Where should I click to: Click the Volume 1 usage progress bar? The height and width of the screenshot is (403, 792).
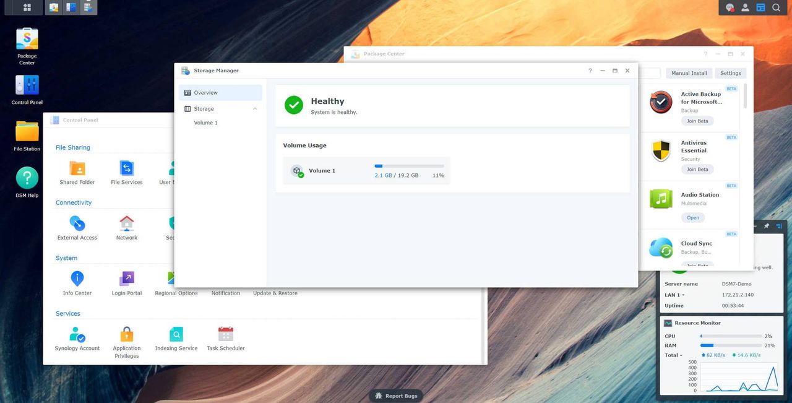[409, 166]
